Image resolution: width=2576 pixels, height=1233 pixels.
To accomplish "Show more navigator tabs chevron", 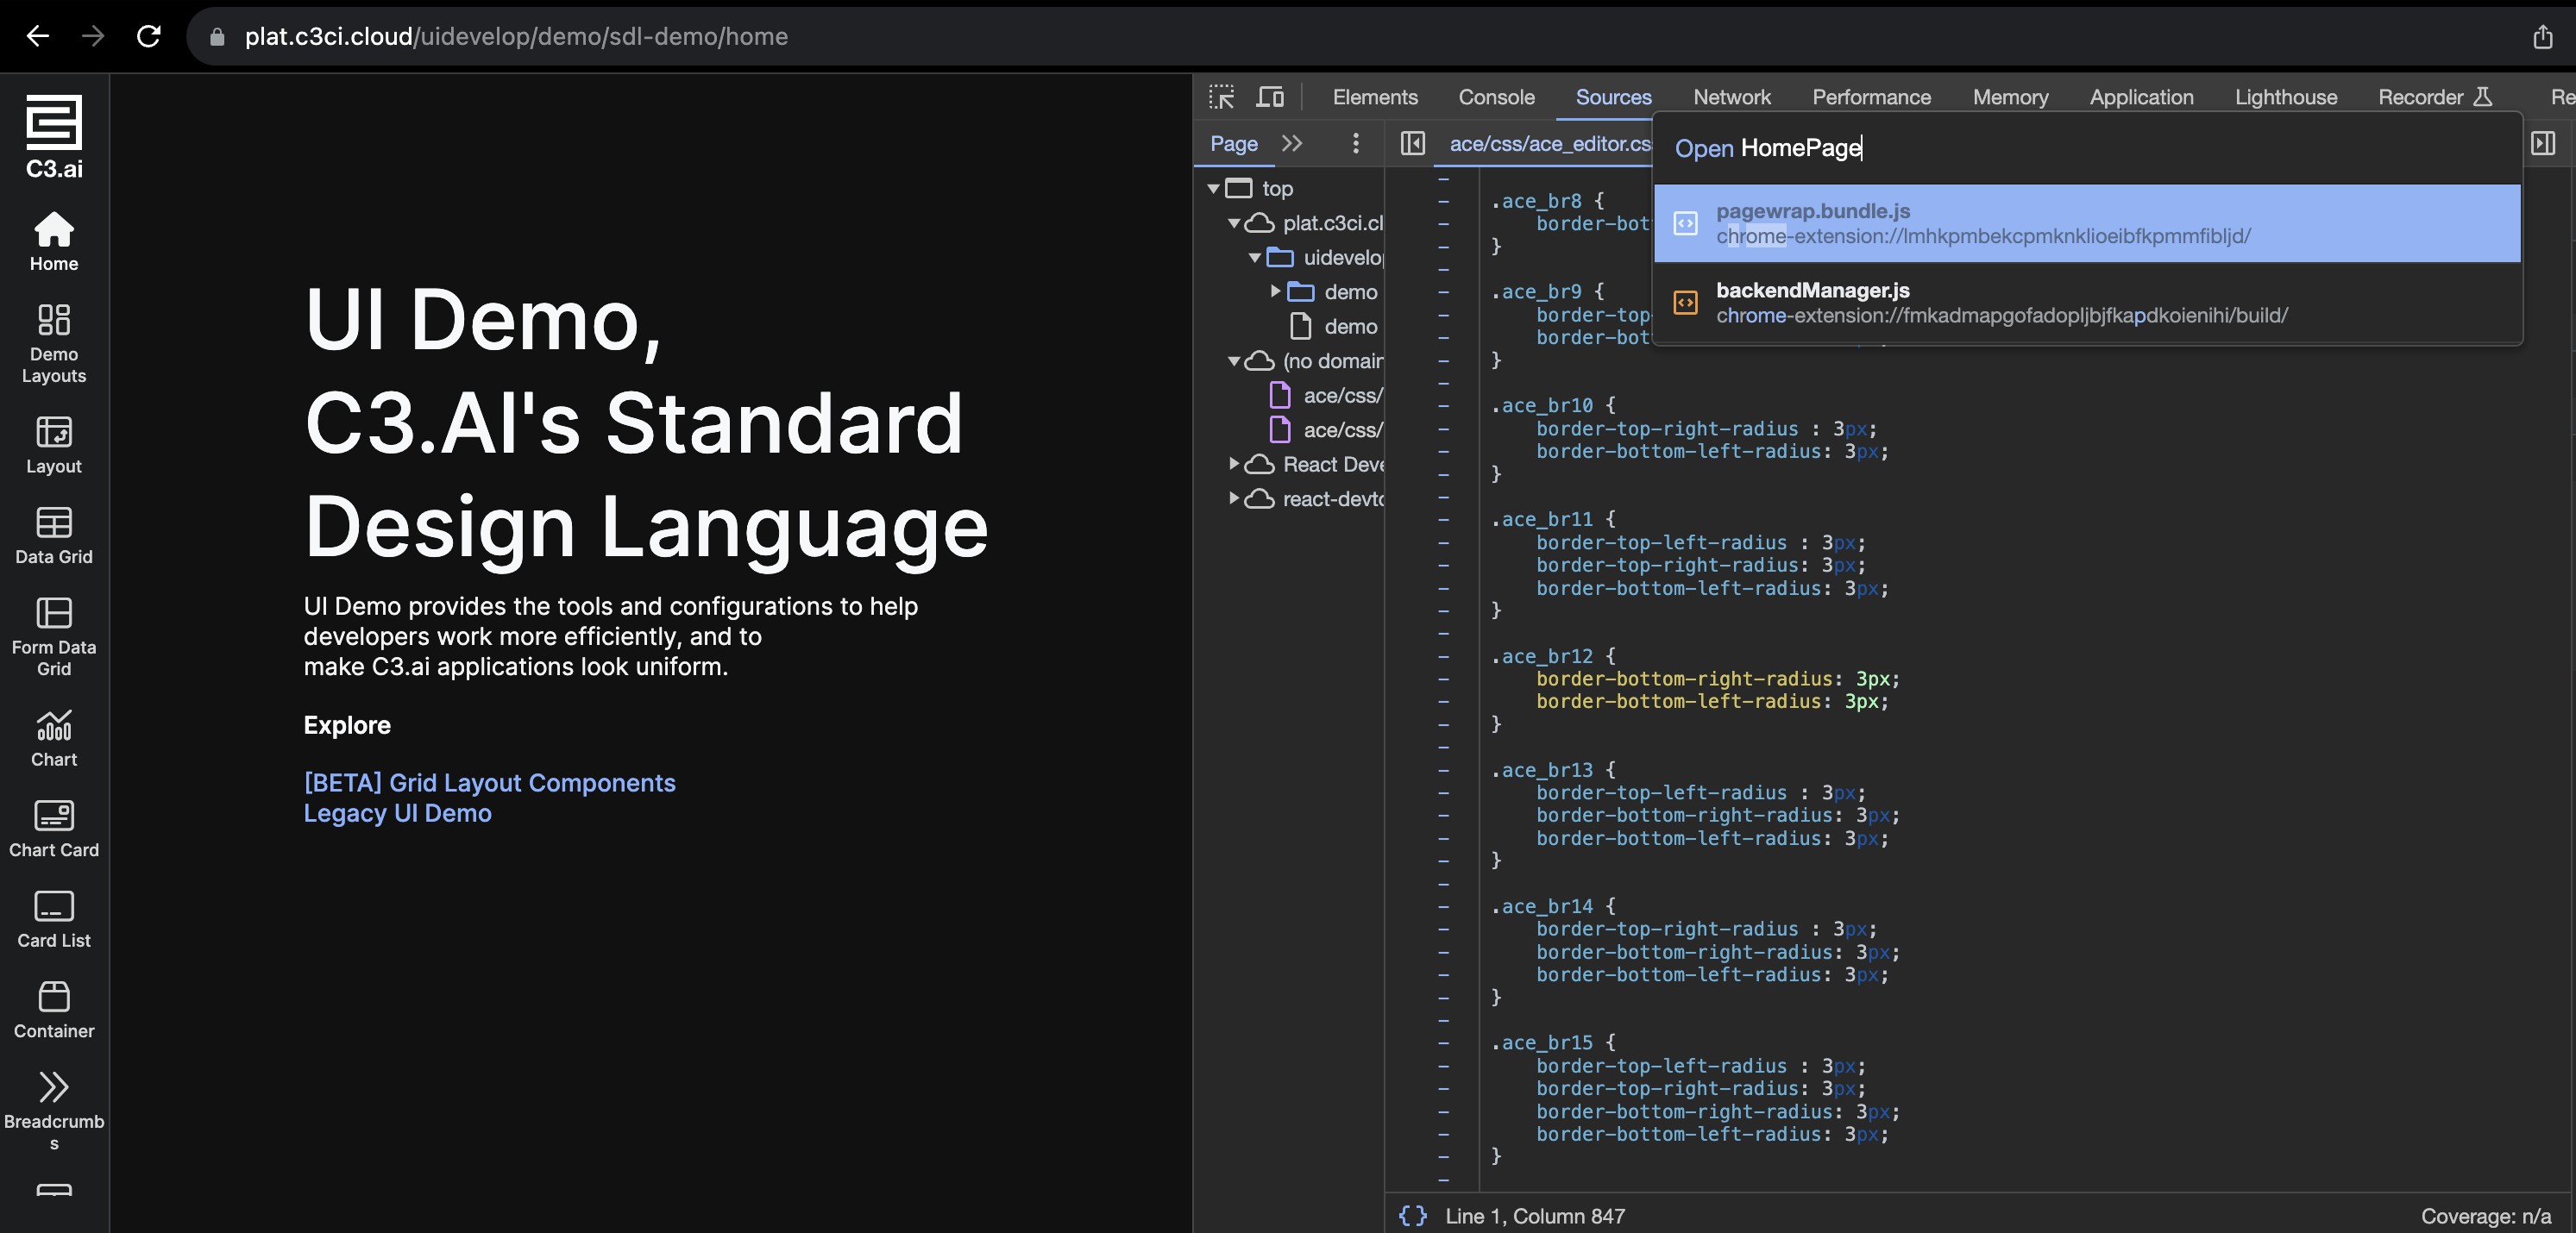I will (x=1292, y=143).
